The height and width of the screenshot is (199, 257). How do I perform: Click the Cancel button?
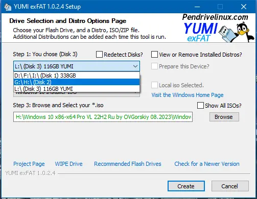coord(230,186)
